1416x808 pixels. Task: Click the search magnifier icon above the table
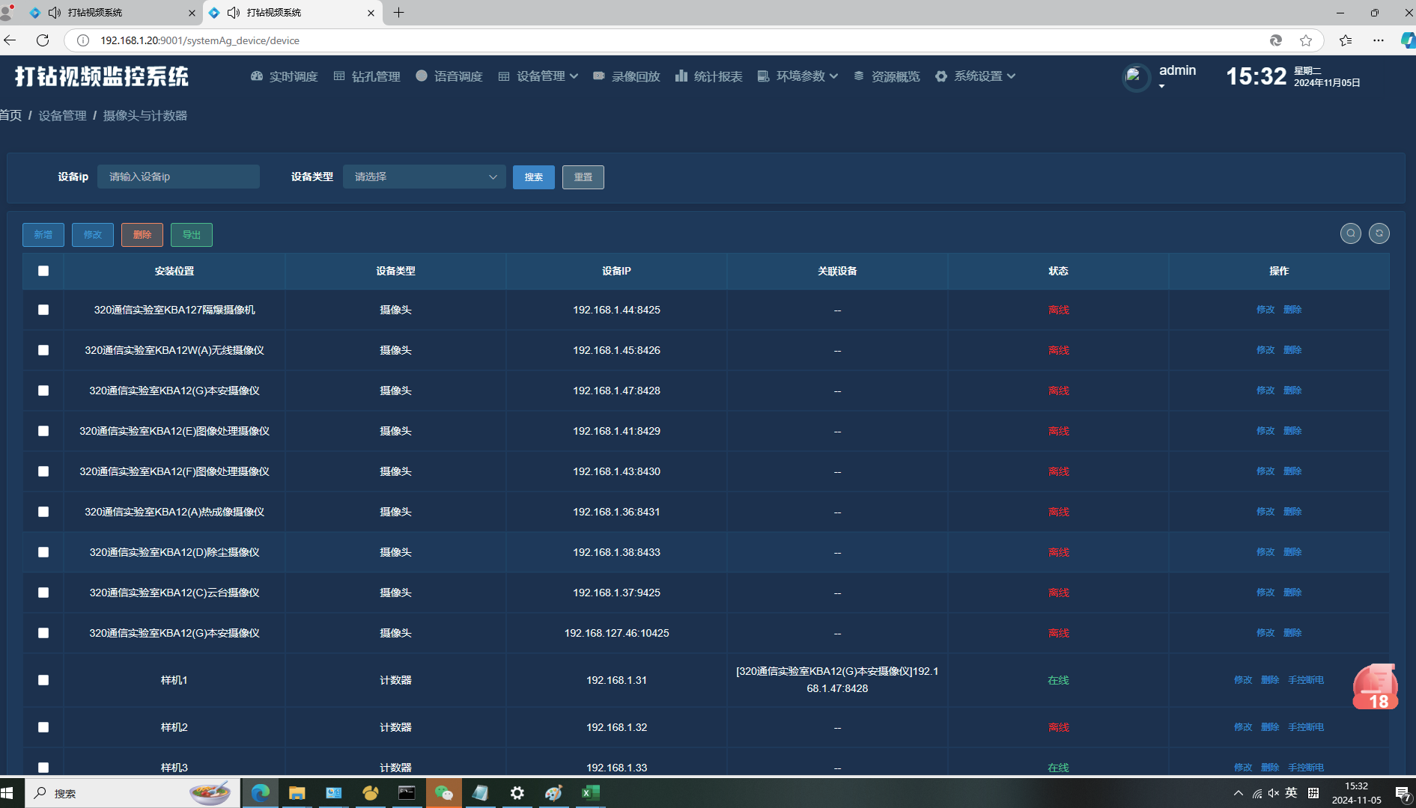(1350, 233)
